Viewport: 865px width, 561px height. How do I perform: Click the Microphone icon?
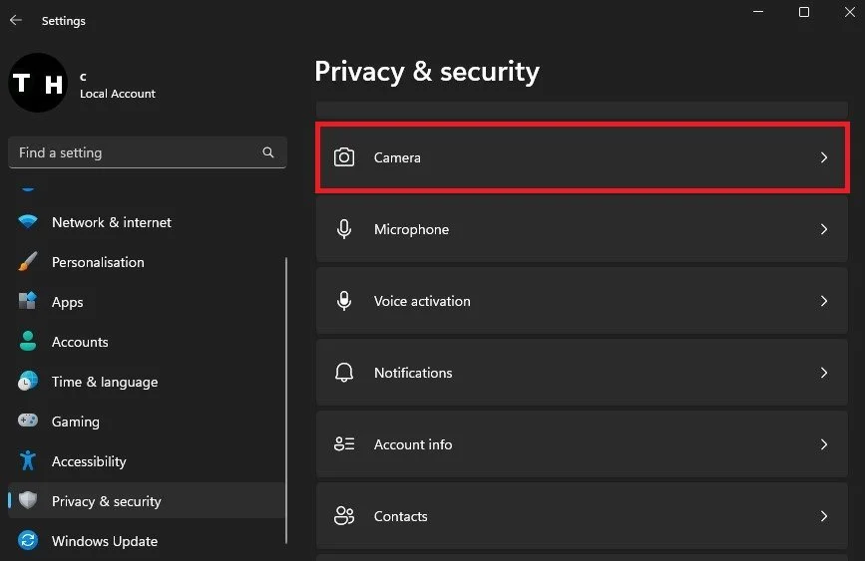coord(343,229)
